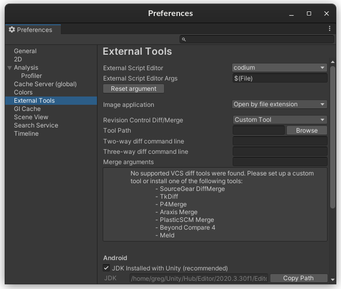The image size is (341, 289).
Task: Click the External Script Editor Args field
Action: pos(280,78)
